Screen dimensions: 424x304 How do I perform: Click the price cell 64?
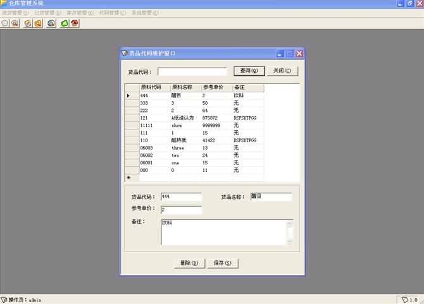(217, 111)
